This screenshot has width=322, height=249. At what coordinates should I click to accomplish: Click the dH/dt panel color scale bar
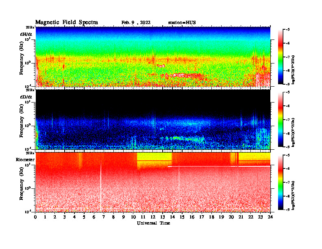(280, 57)
